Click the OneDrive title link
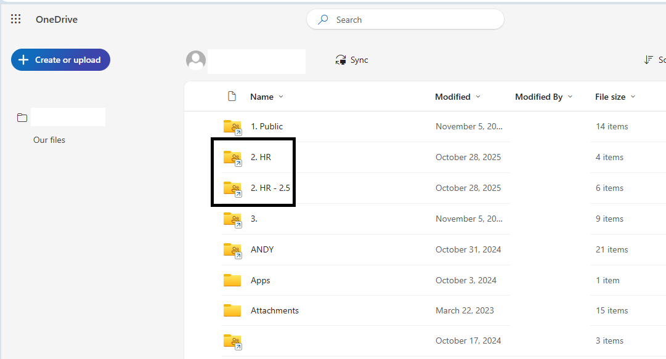This screenshot has width=666, height=359. tap(57, 20)
